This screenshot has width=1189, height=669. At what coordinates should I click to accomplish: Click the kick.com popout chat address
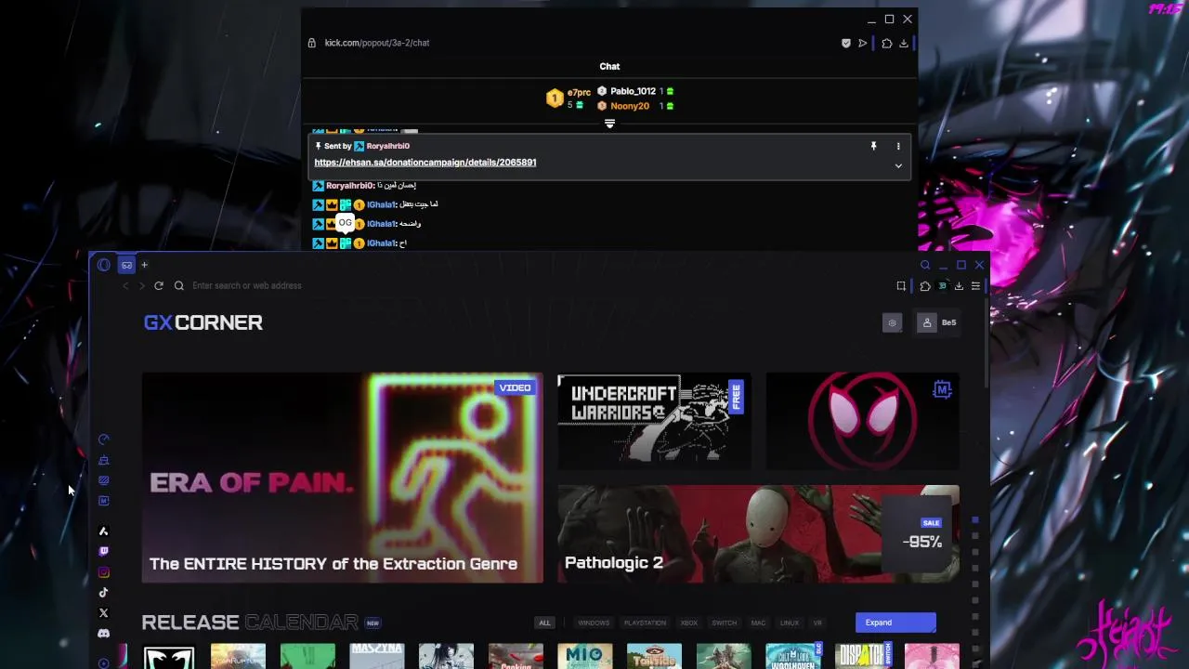(x=377, y=43)
